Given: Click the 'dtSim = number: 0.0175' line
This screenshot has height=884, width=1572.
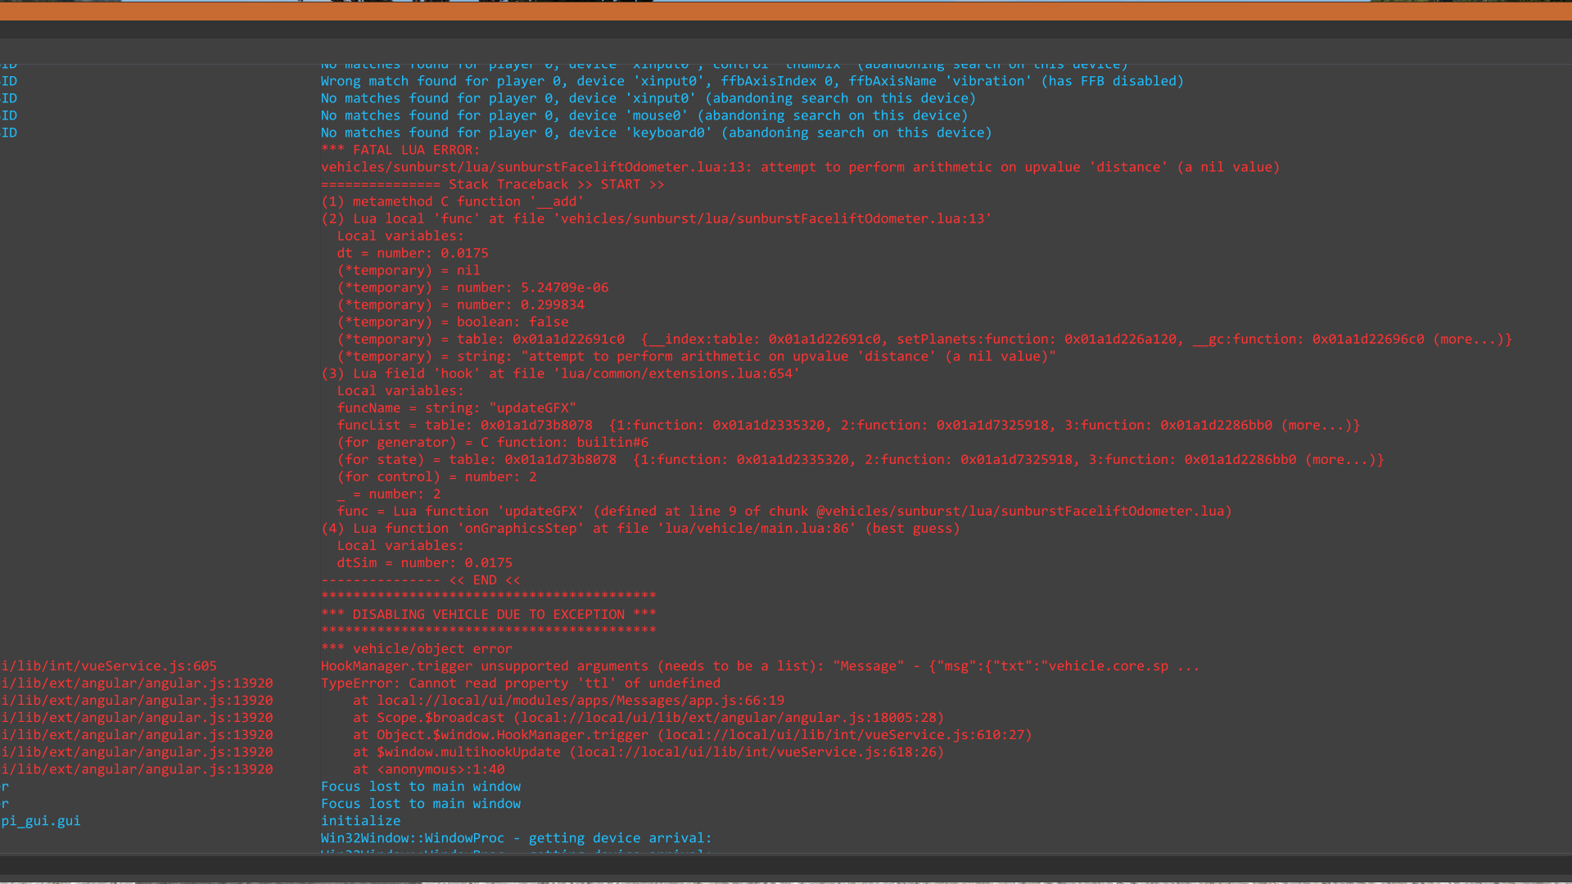Looking at the screenshot, I should click(424, 562).
